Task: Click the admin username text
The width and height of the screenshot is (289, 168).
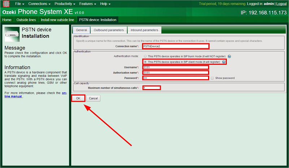Action: point(269,4)
